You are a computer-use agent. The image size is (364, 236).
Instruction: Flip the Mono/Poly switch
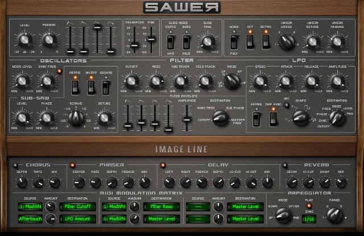(234, 42)
